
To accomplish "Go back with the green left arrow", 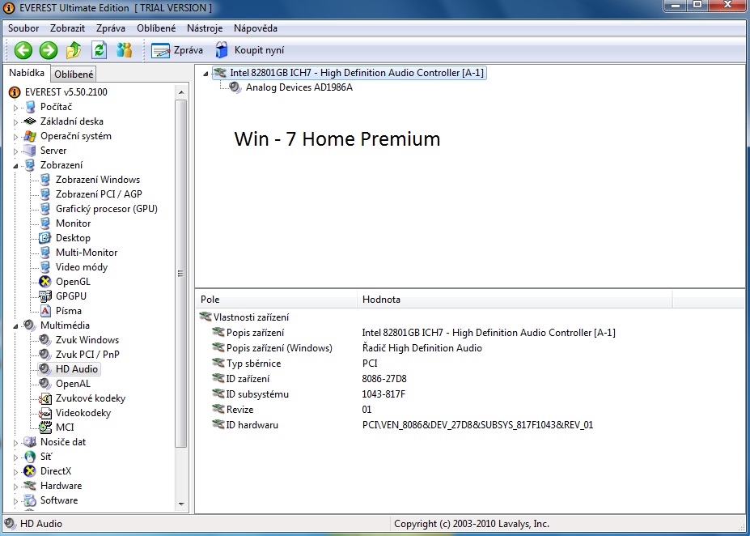I will [x=23, y=50].
